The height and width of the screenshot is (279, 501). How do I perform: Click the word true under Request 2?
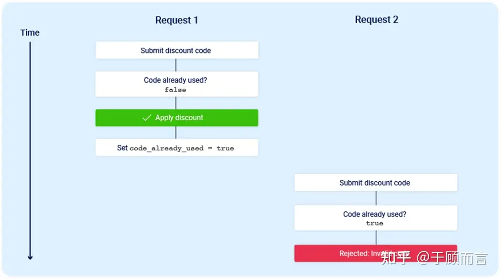coord(374,223)
